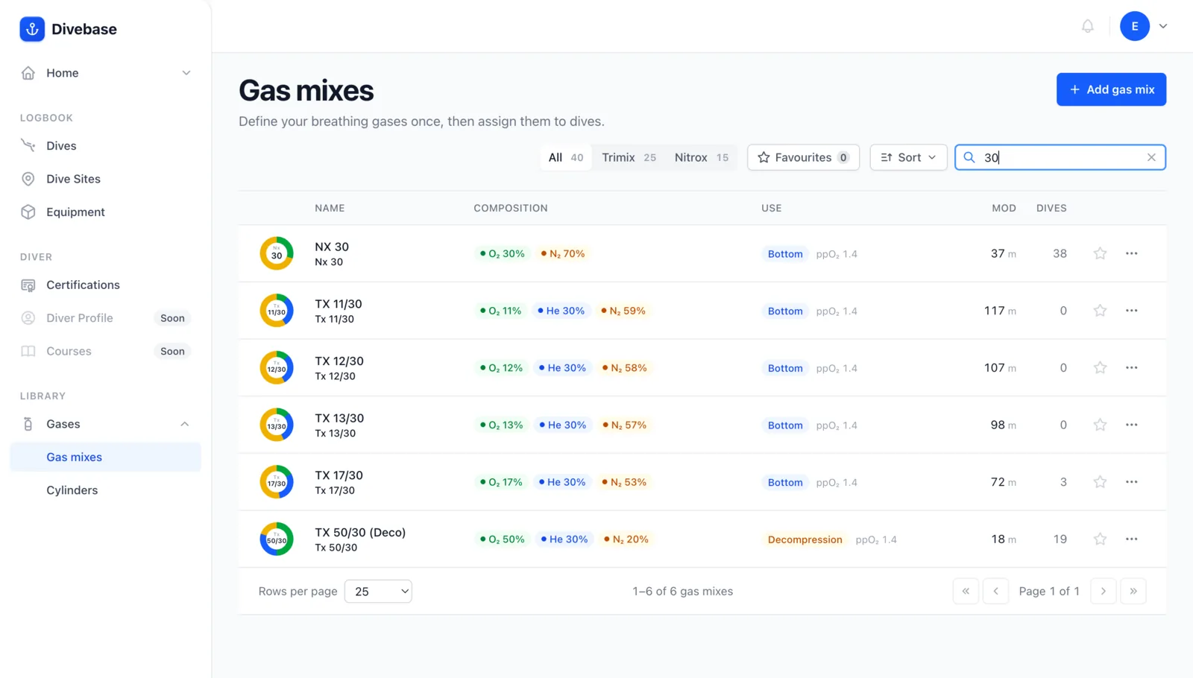Change rows per page dropdown

pyautogui.click(x=378, y=591)
